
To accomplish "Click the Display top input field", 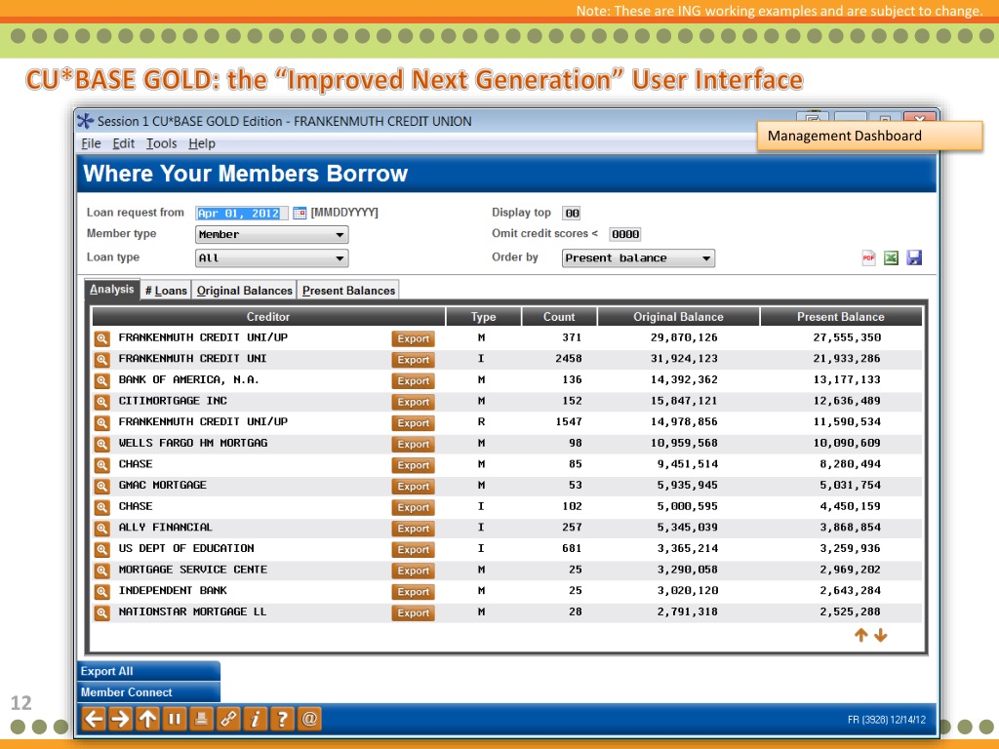I will click(x=572, y=214).
